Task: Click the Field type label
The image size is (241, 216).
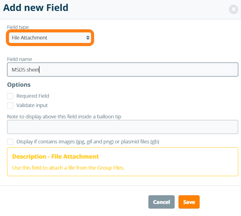Action: coord(18,27)
